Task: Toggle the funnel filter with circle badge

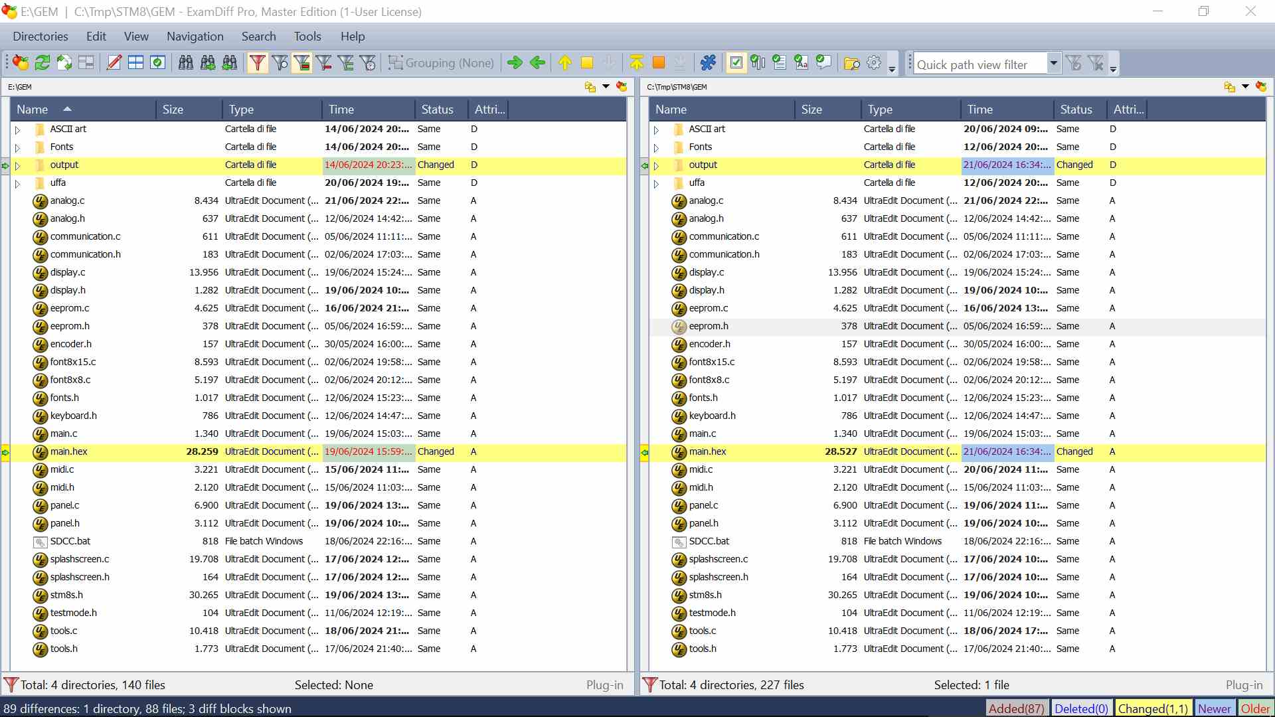Action: 280,63
